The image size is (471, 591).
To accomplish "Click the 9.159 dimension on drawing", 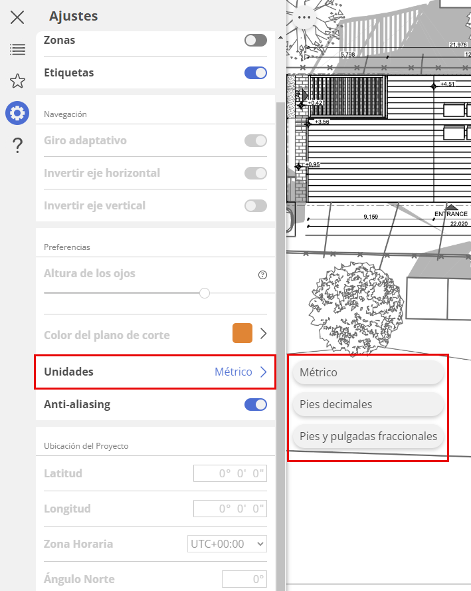I will tap(371, 217).
